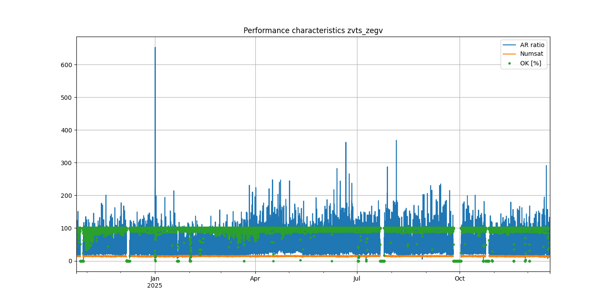Image resolution: width=611 pixels, height=305 pixels.
Task: Click the orange Numsat legend line
Action: (510, 54)
